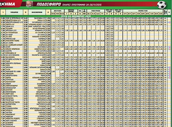Image resolution: width=172 pixels, height=127 pixels.
Task: Click the 5,80 draw odds in ΜΠΑΡΤΣΕΛΟΝΑ–ΡΟΜΑ row
Action: pyautogui.click(x=26, y=76)
